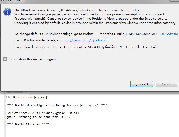The width and height of the screenshot is (179, 137).
Task: Click the ULP Advisor dialog title bar
Action: pos(76,1)
